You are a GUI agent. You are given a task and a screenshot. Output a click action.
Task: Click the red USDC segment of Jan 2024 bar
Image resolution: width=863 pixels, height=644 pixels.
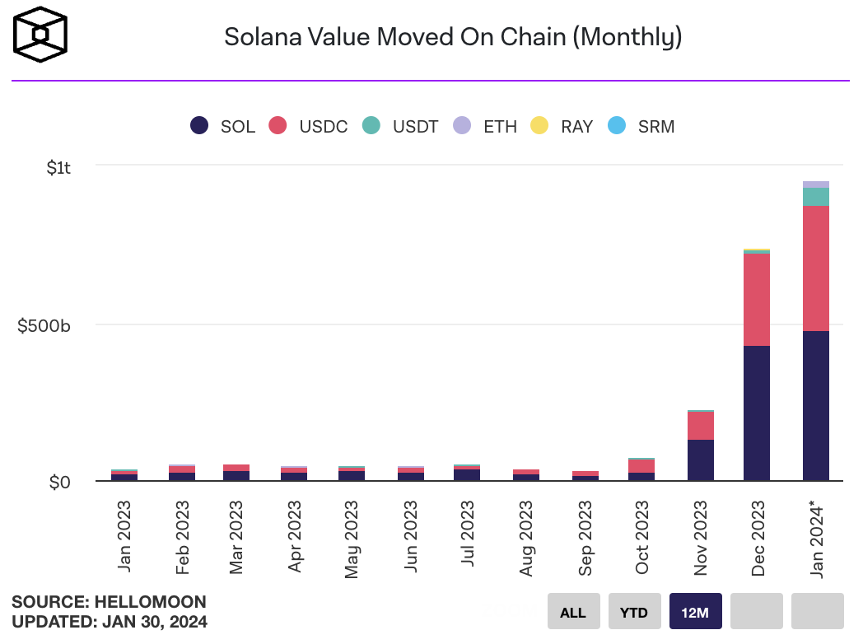(x=815, y=268)
